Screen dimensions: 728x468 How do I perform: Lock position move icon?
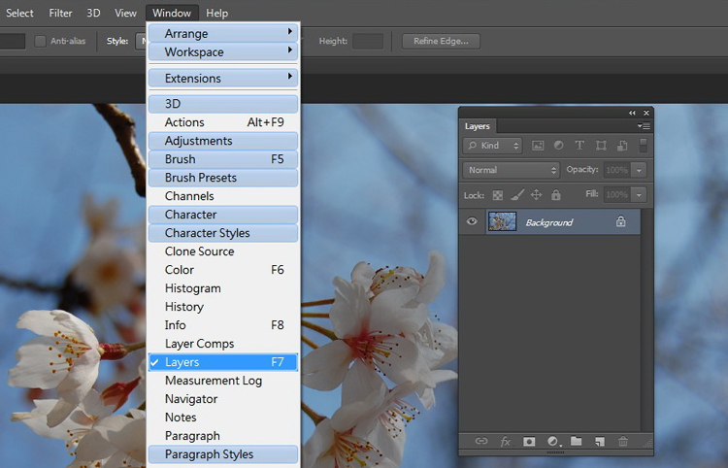coord(536,195)
